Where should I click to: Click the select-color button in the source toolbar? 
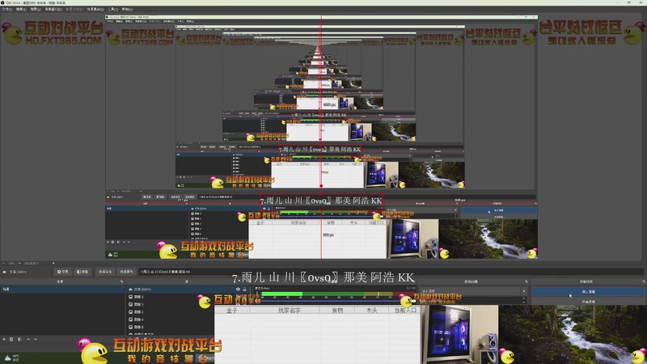126,272
